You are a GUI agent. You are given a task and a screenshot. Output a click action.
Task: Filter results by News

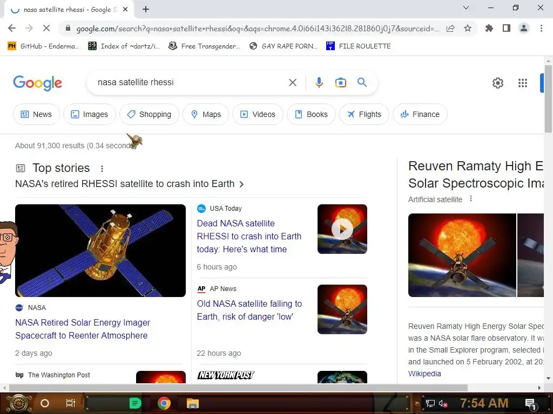coord(36,114)
